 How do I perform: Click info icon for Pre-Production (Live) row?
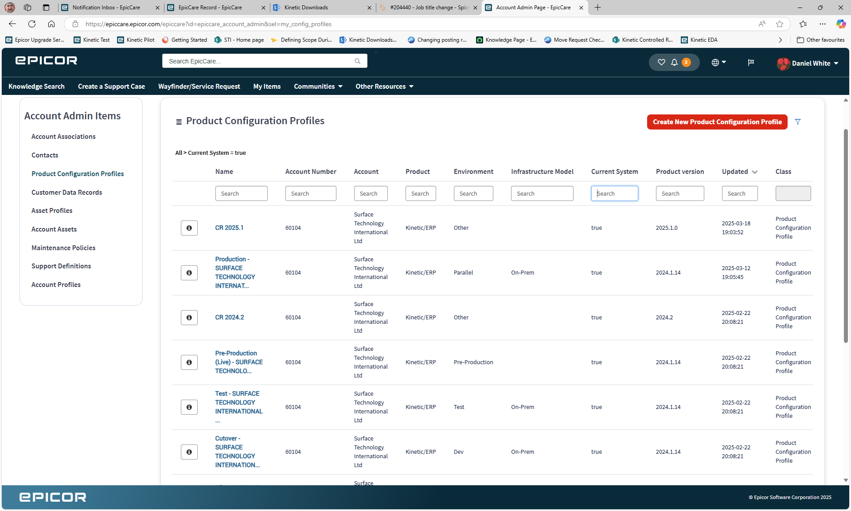(x=189, y=362)
